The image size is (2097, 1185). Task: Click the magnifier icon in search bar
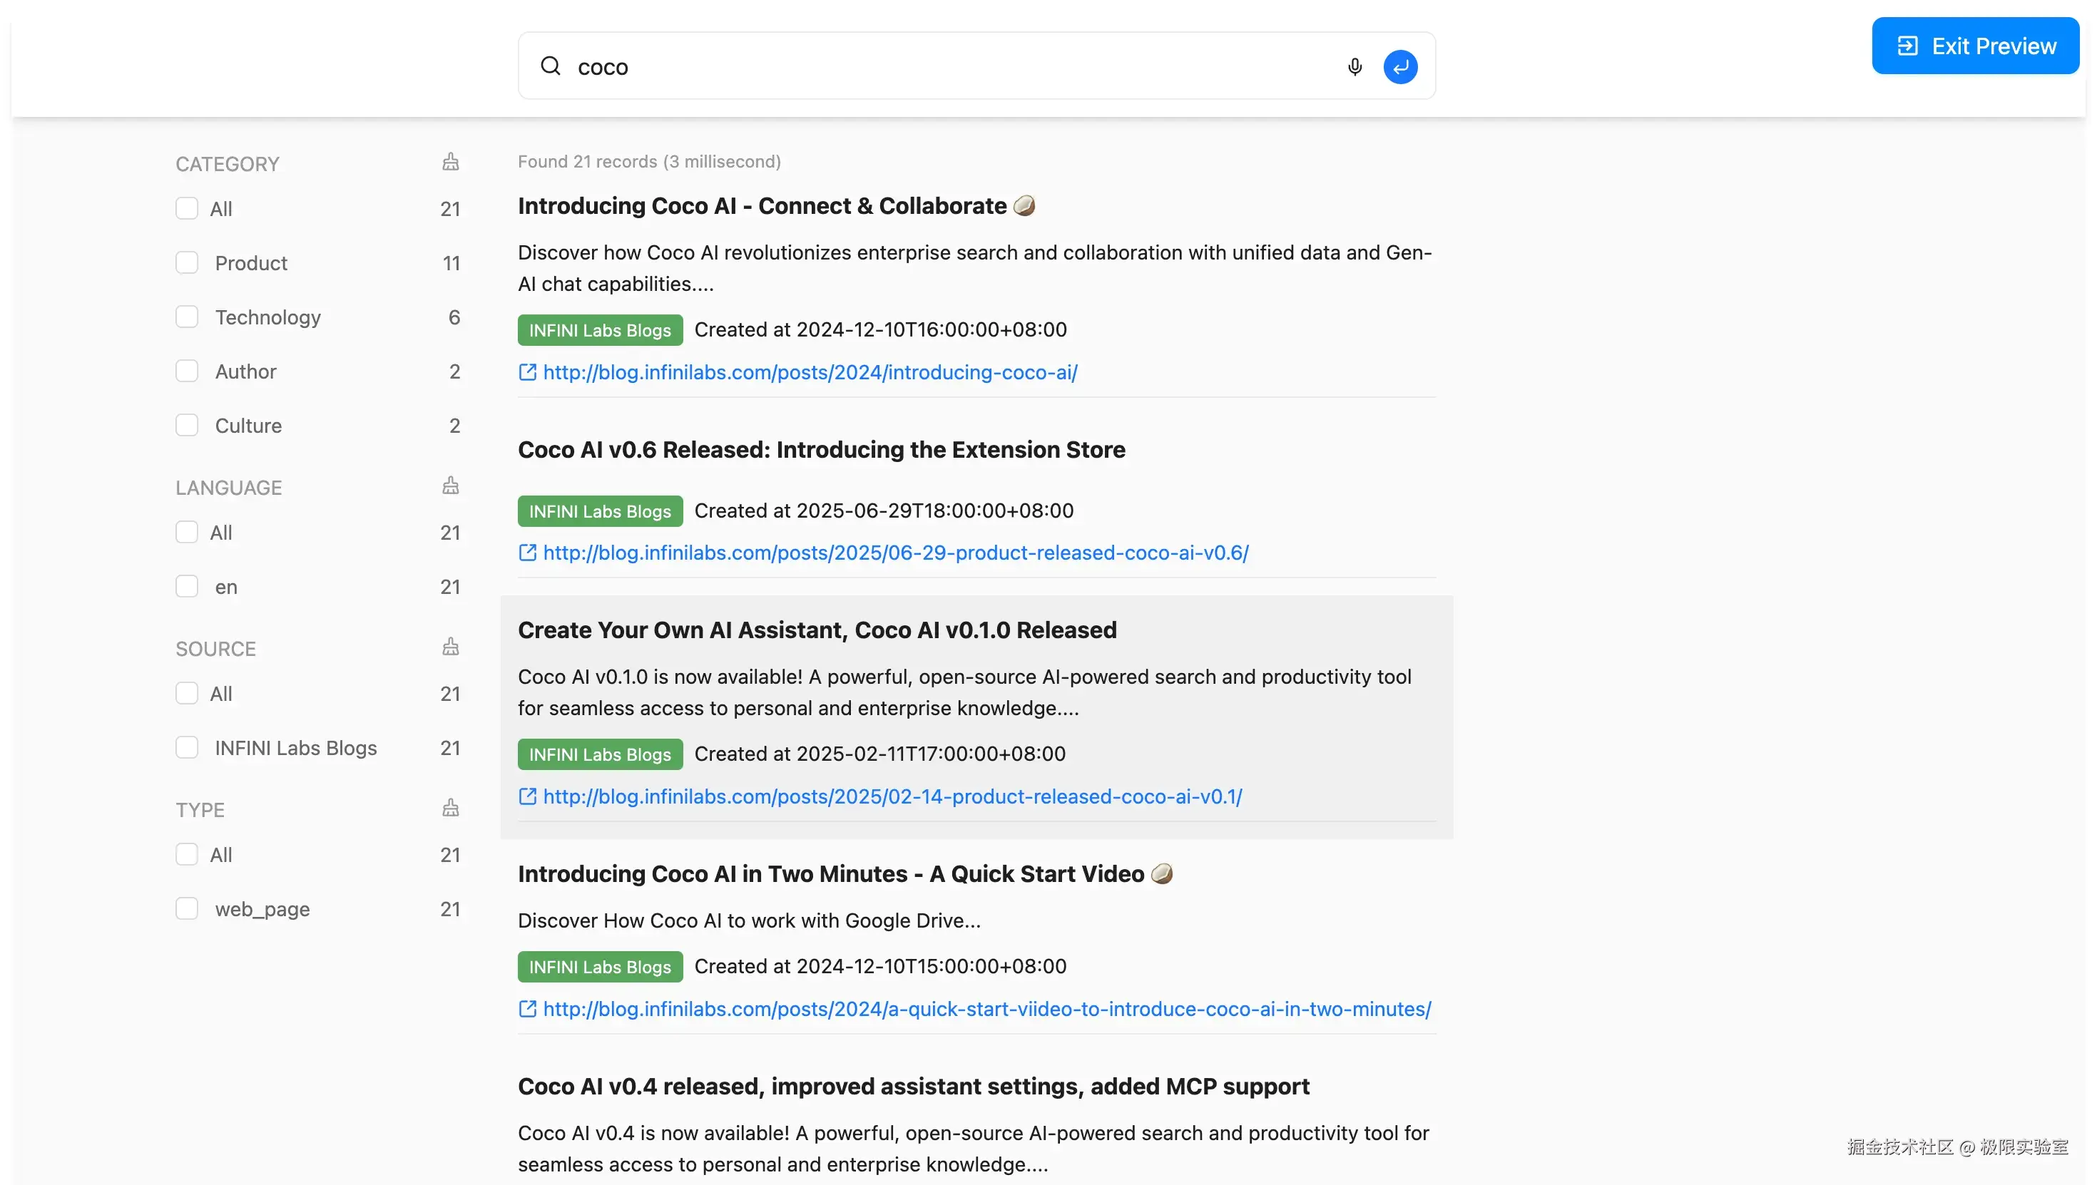[551, 66]
